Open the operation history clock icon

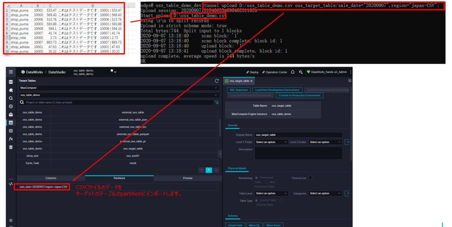[11, 107]
